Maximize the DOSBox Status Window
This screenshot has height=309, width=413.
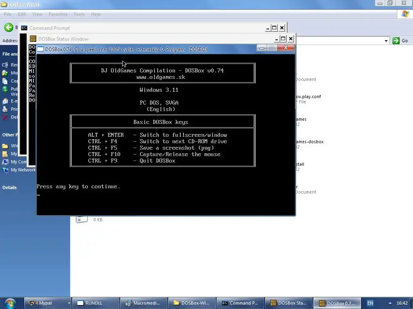(x=283, y=39)
